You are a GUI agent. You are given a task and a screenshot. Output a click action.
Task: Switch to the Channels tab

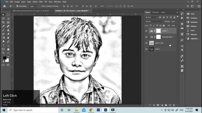coord(155,12)
